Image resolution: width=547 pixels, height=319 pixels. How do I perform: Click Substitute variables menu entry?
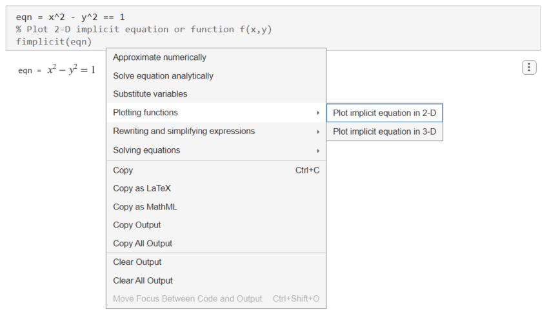[x=150, y=94]
